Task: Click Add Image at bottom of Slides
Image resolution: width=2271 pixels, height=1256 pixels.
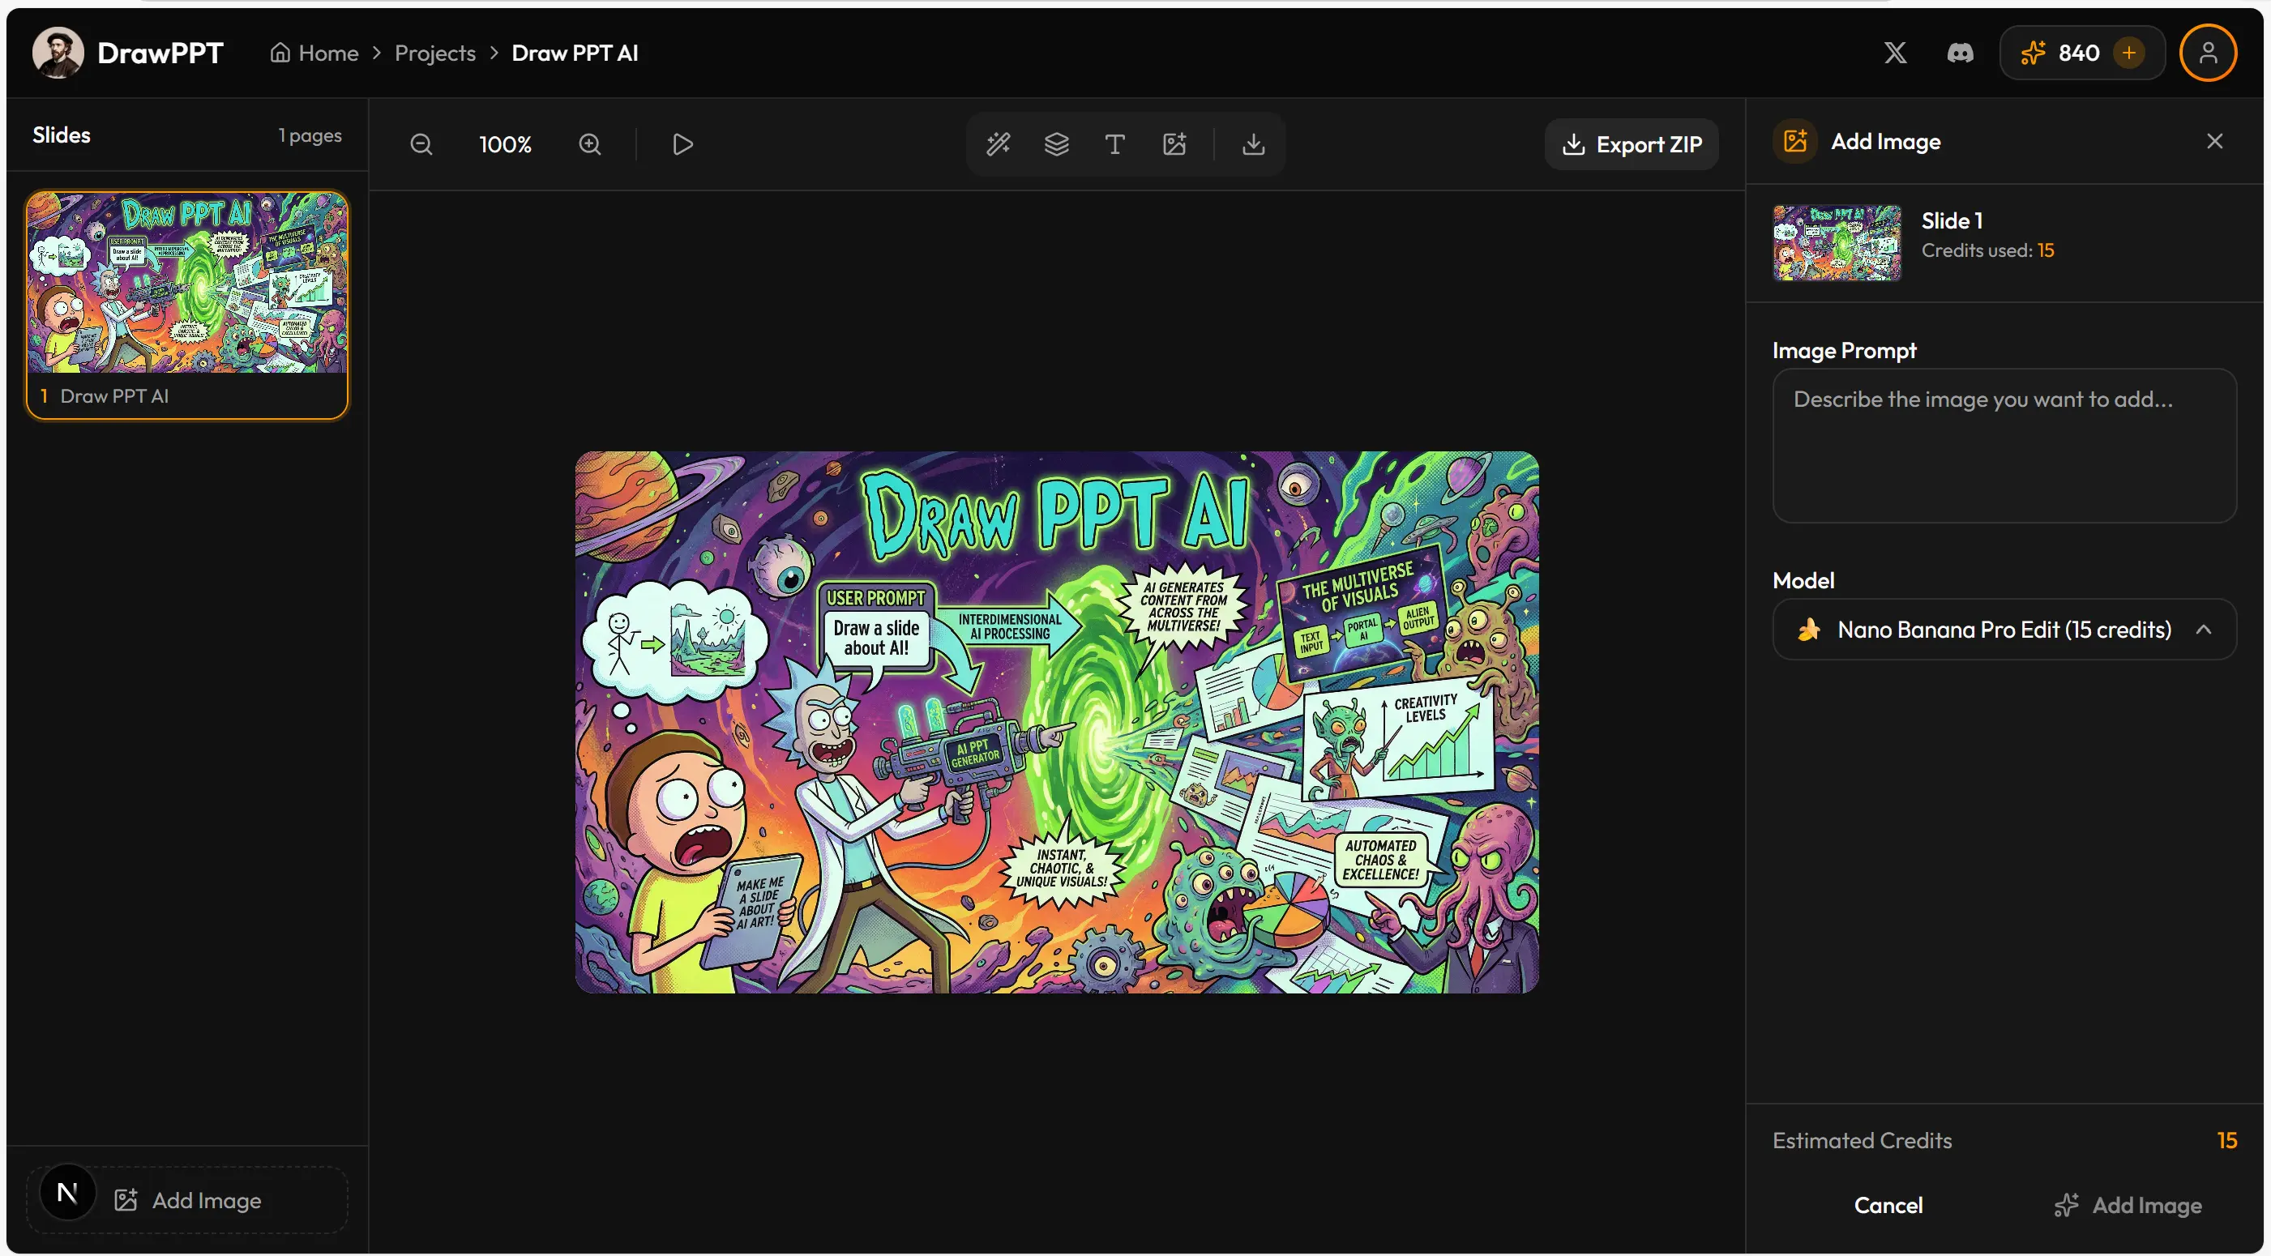Action: (x=187, y=1199)
